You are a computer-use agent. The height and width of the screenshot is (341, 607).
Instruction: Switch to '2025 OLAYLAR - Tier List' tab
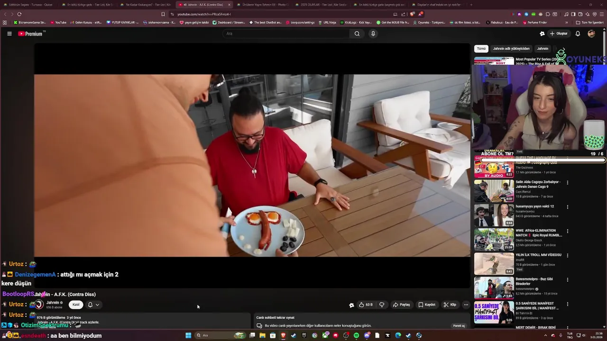tap(321, 5)
